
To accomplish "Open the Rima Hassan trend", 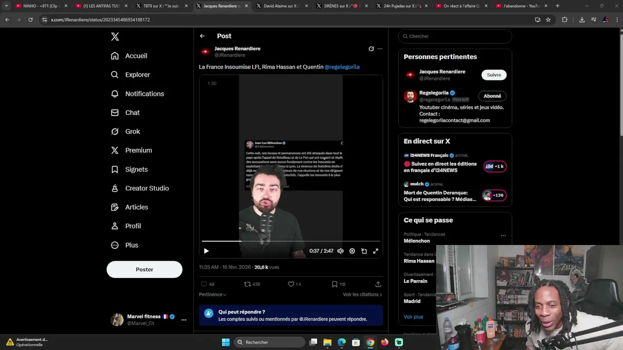I will click(x=419, y=261).
